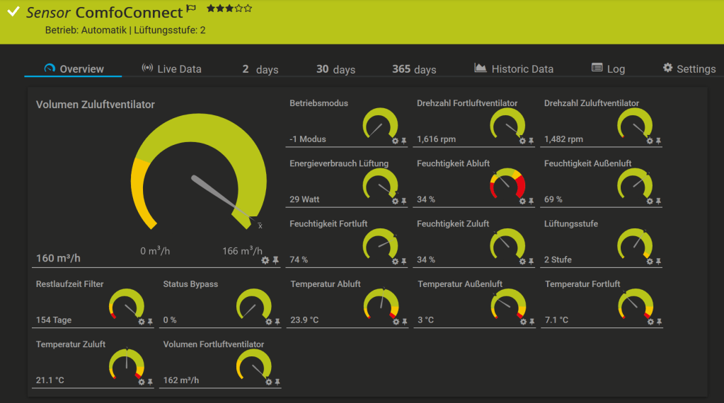
Task: Pin the Drehzahl Fortluftventilator channel
Action: [x=531, y=141]
